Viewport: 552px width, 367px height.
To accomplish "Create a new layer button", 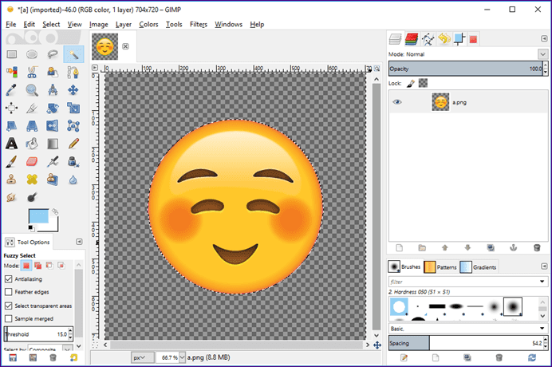I will 399,248.
